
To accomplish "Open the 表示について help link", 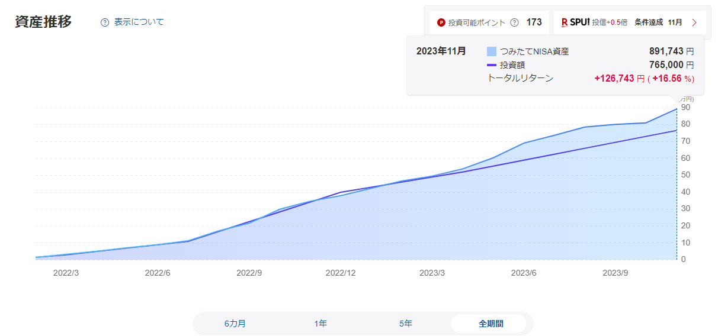I will [139, 22].
